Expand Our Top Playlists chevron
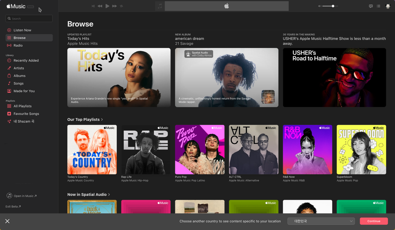The width and height of the screenshot is (395, 230). pos(102,119)
